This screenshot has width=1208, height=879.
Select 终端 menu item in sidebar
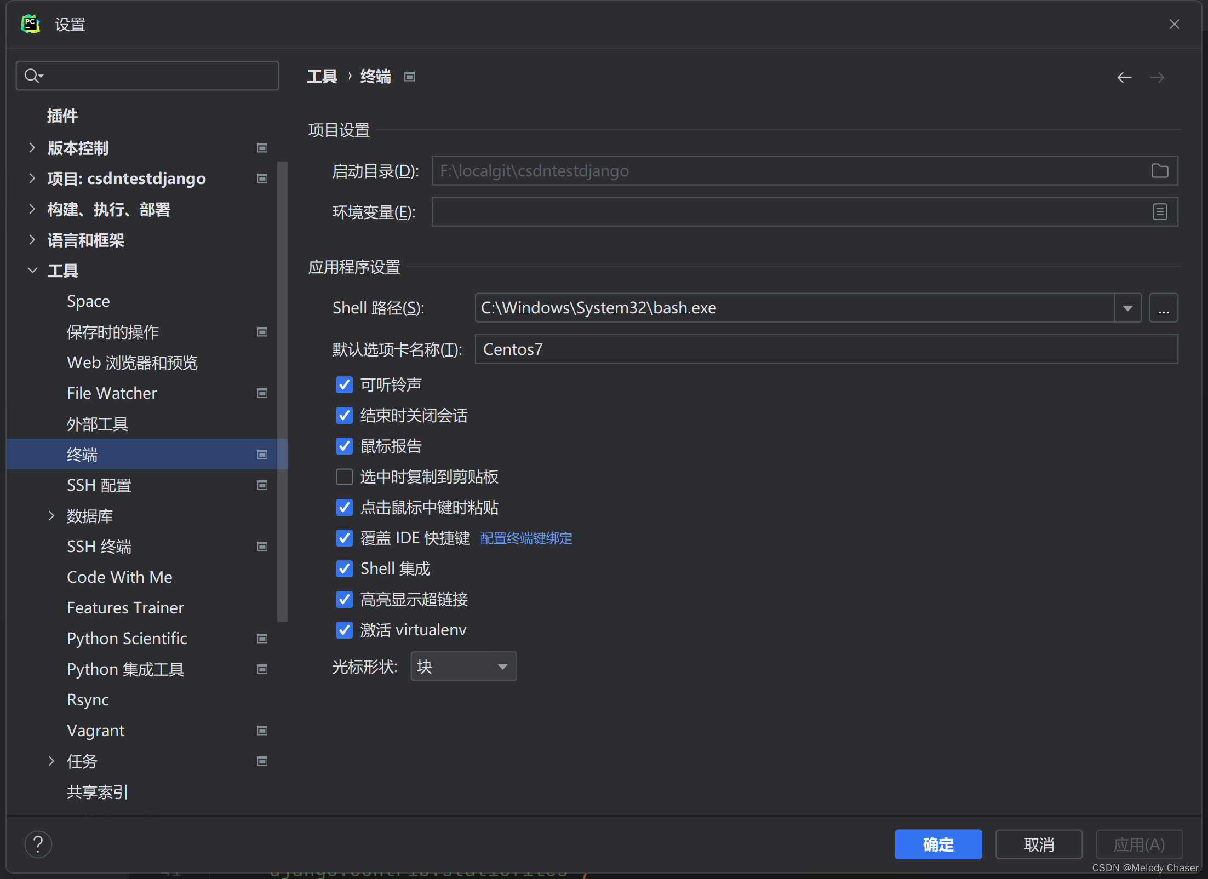83,455
